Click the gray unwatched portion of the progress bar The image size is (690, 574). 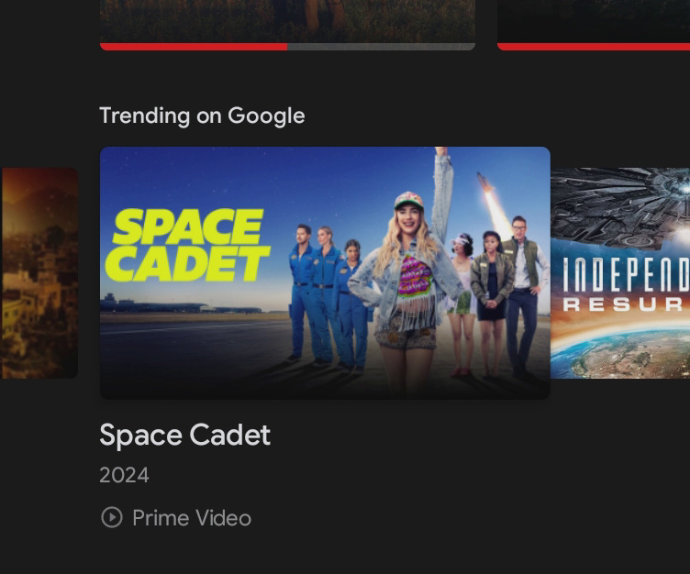381,47
